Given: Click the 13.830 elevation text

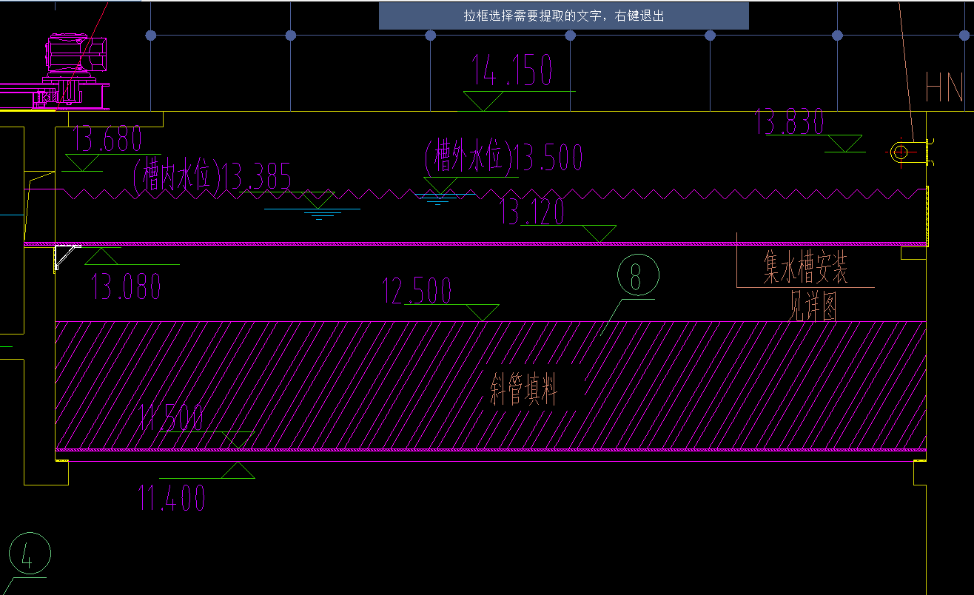Looking at the screenshot, I should pyautogui.click(x=789, y=122).
